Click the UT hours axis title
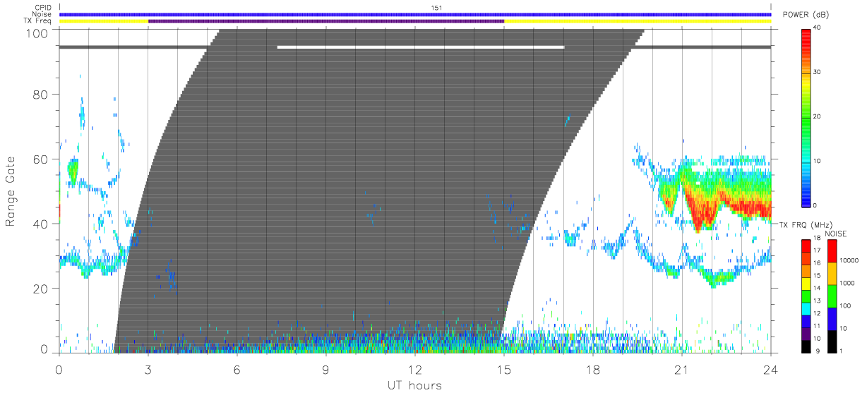 click(414, 385)
